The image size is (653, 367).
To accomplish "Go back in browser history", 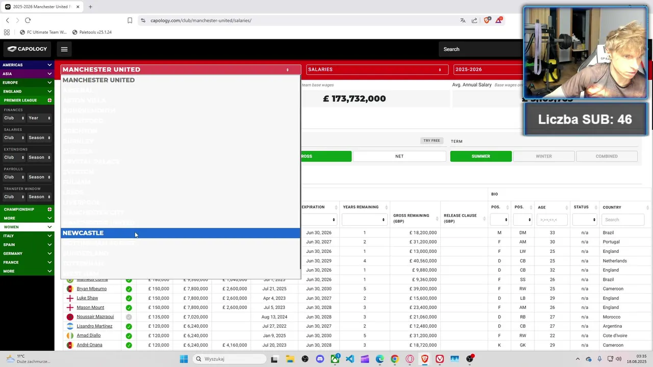I will [x=8, y=20].
